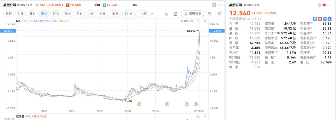Click the 美图公司 name above the chart

pyautogui.click(x=9, y=5)
